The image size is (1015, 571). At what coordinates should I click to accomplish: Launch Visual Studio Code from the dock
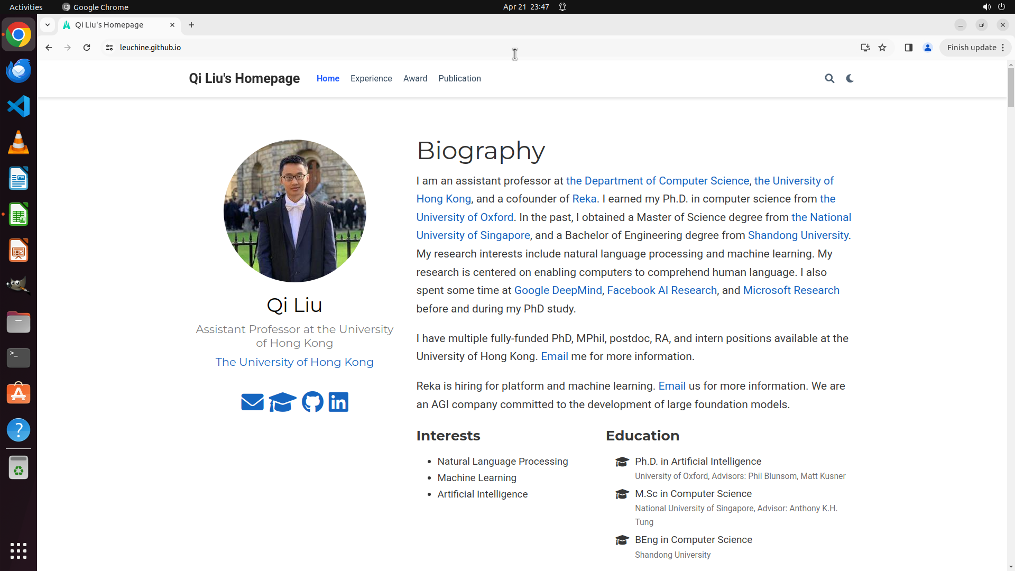point(19,106)
